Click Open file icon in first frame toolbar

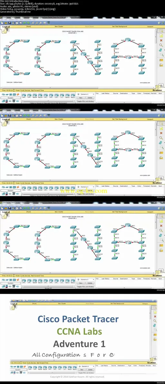[x=5, y=23]
